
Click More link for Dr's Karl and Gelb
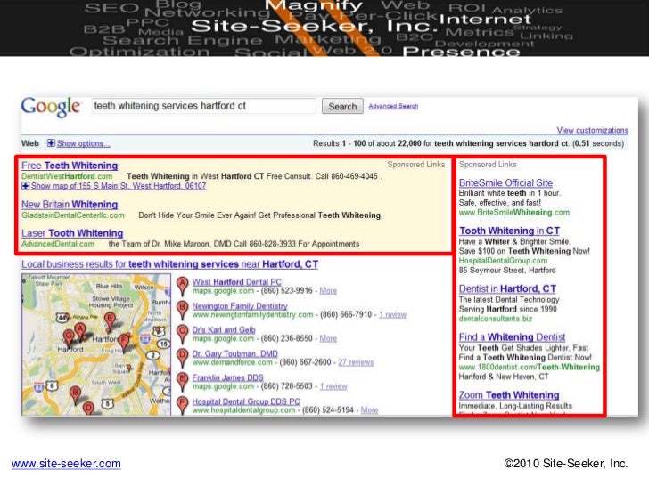click(328, 338)
